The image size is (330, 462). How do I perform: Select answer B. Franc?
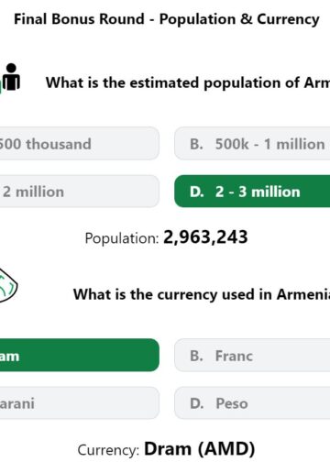252,355
